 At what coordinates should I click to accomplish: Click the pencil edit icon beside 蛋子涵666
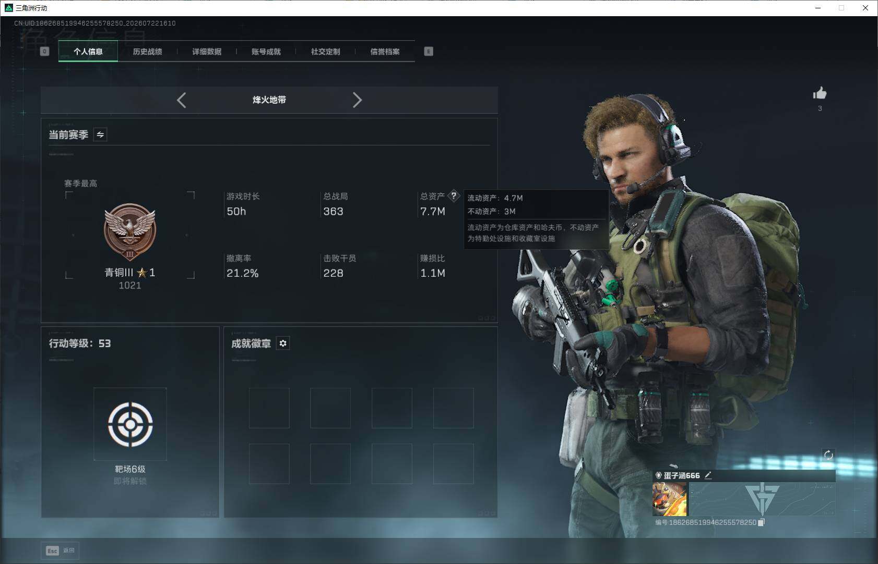coord(708,475)
